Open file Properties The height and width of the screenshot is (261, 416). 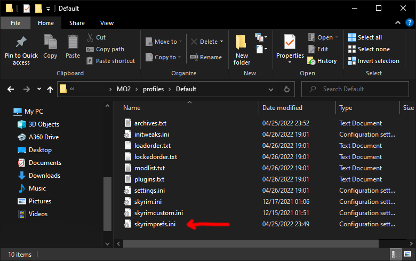(x=290, y=46)
